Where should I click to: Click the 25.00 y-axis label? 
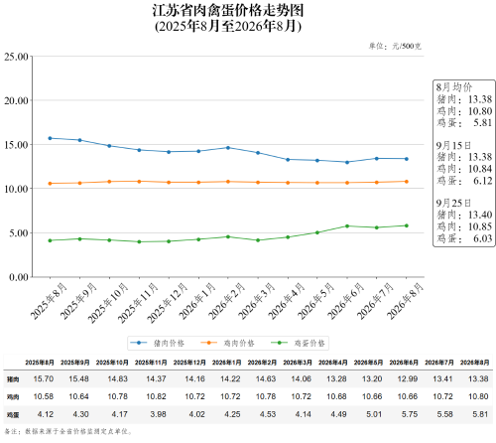pyautogui.click(x=16, y=57)
